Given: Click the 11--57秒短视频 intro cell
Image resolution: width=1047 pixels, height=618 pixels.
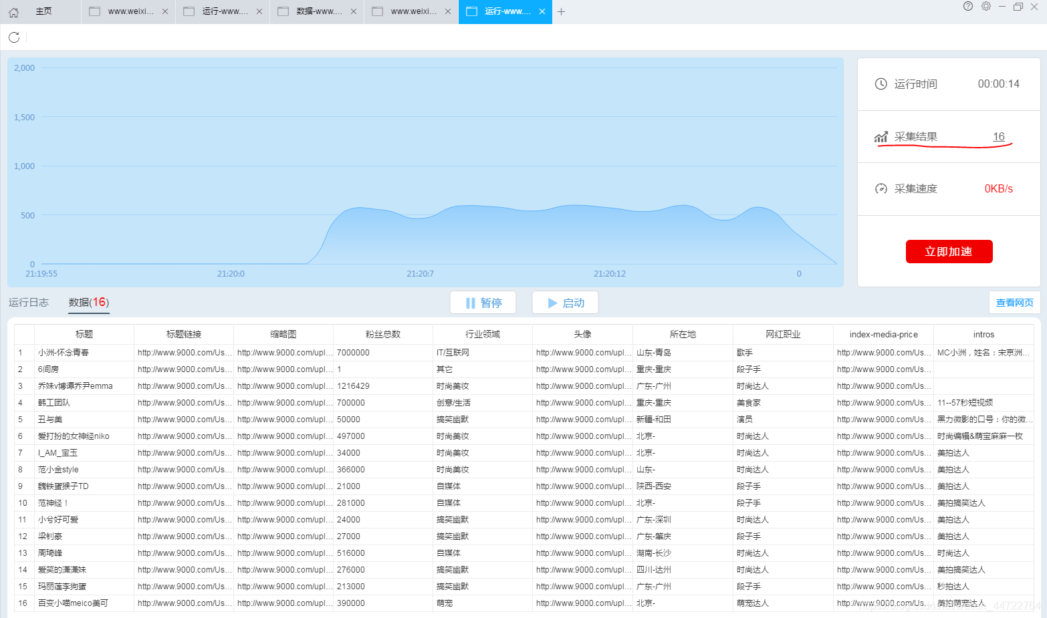Looking at the screenshot, I should (x=984, y=403).
